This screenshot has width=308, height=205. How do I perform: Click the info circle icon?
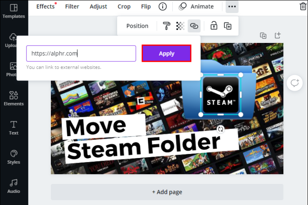click(162, 7)
